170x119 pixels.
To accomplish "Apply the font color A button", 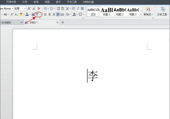I will click(x=27, y=14).
